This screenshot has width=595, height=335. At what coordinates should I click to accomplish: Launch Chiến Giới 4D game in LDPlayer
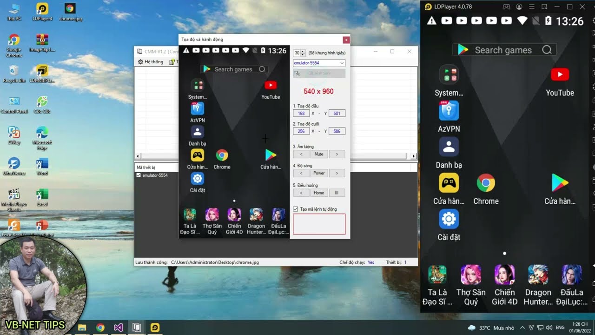point(504,285)
